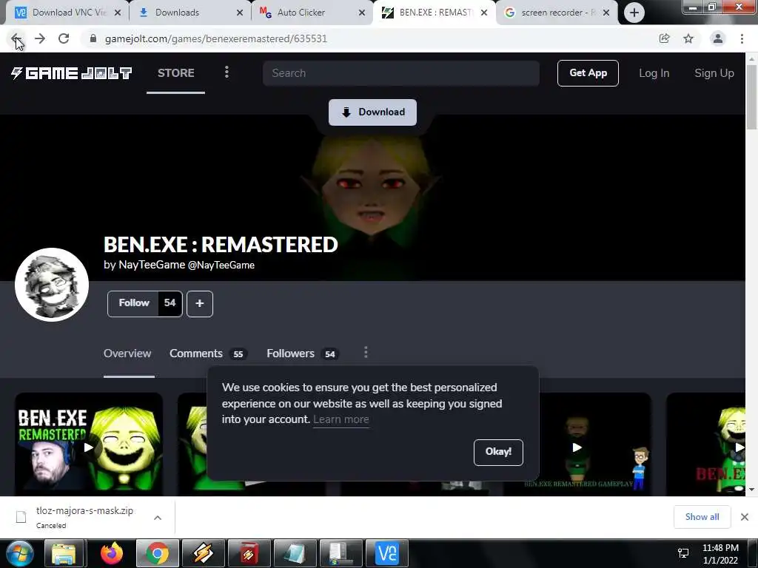This screenshot has height=568, width=758.
Task: Open the Comments tab
Action: click(x=208, y=354)
